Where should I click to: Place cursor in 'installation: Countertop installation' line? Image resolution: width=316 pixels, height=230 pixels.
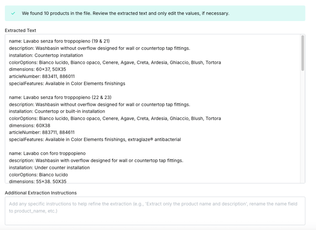coord(46,55)
